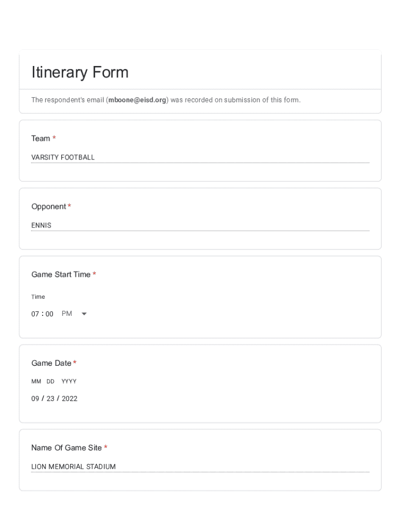
Task: Click the hour value 07
Action: pos(35,314)
